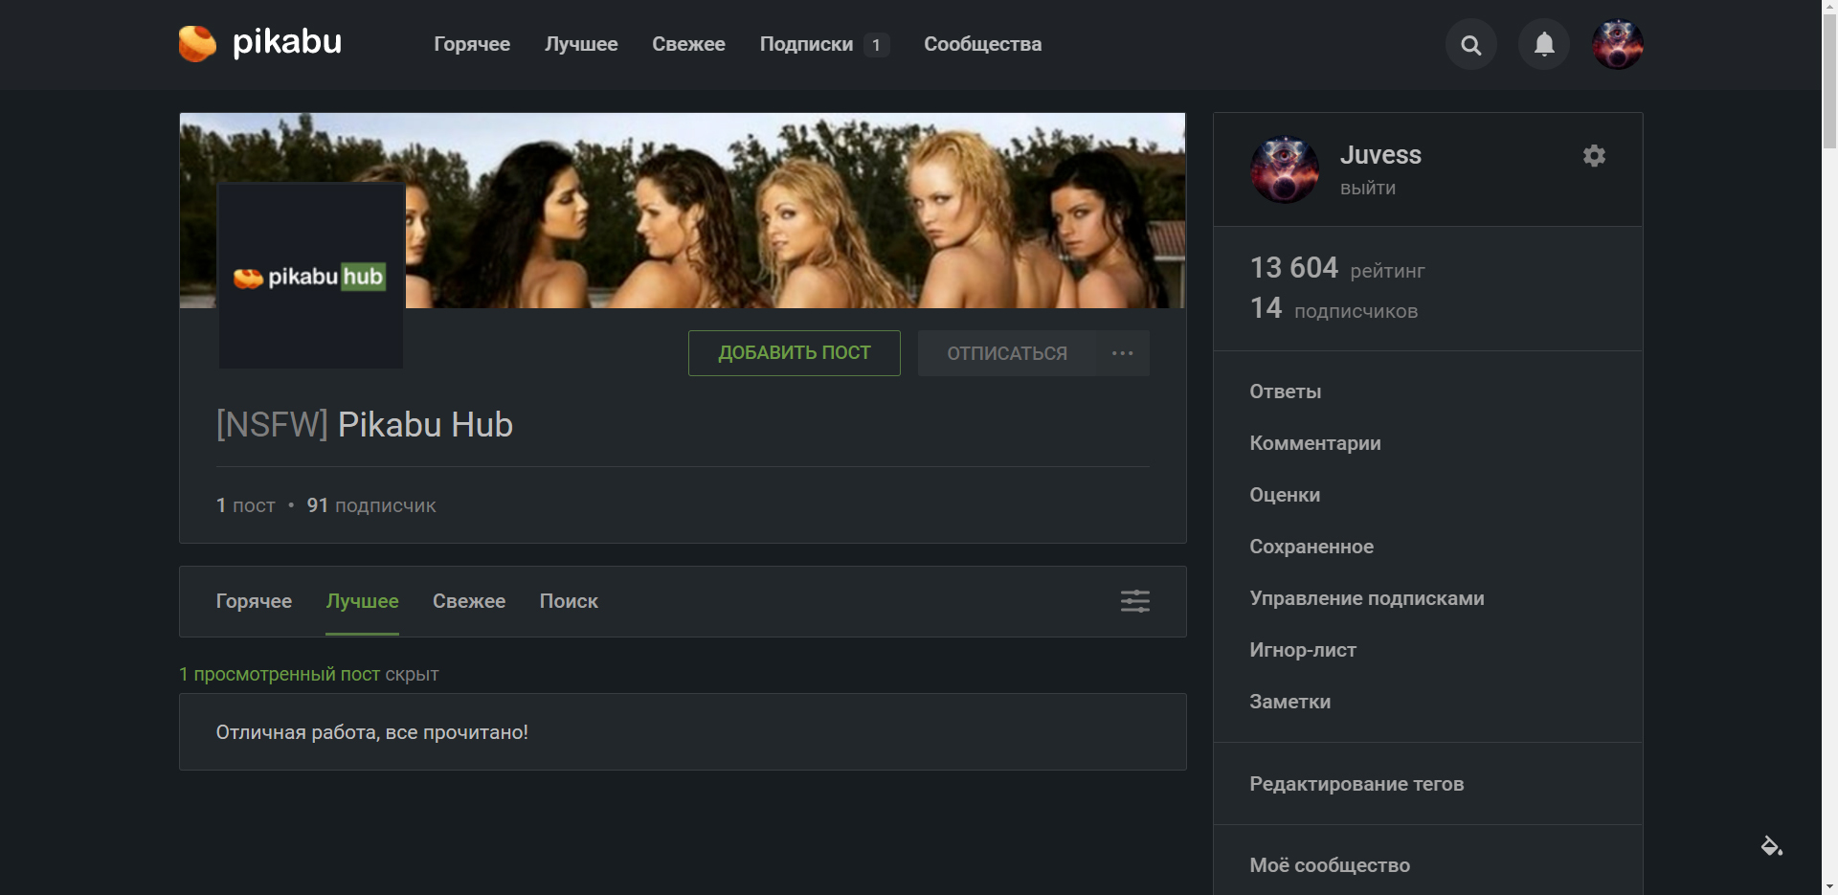Screen dimensions: 1838x895
Task: Click the 14 подписчиков count
Action: pyautogui.click(x=1334, y=308)
